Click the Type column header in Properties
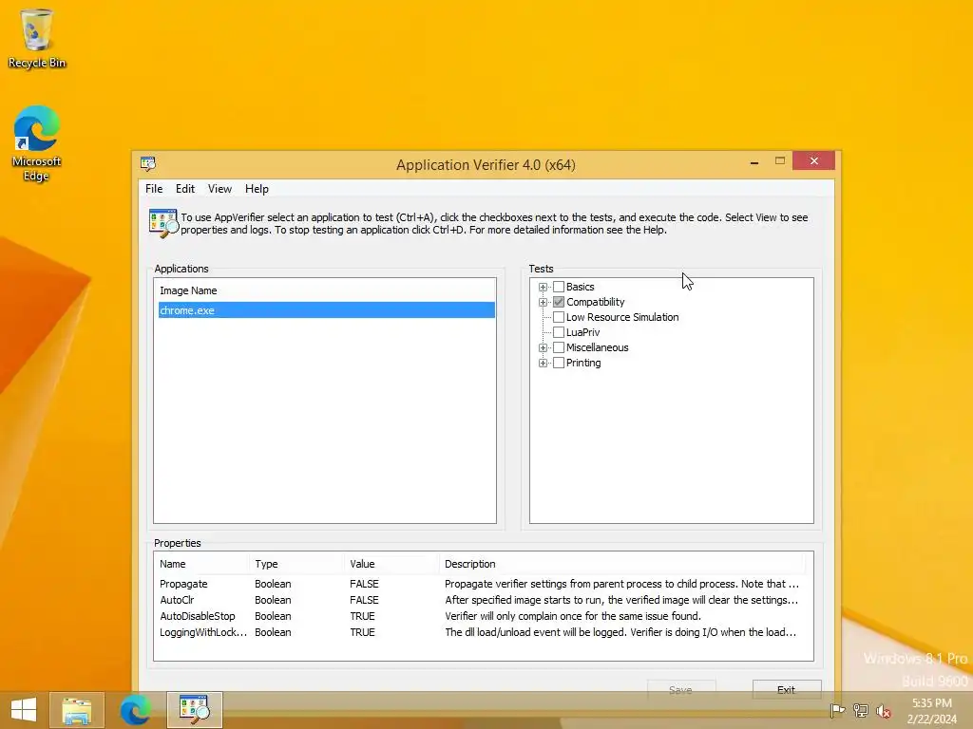Image resolution: width=973 pixels, height=729 pixels. point(296,564)
